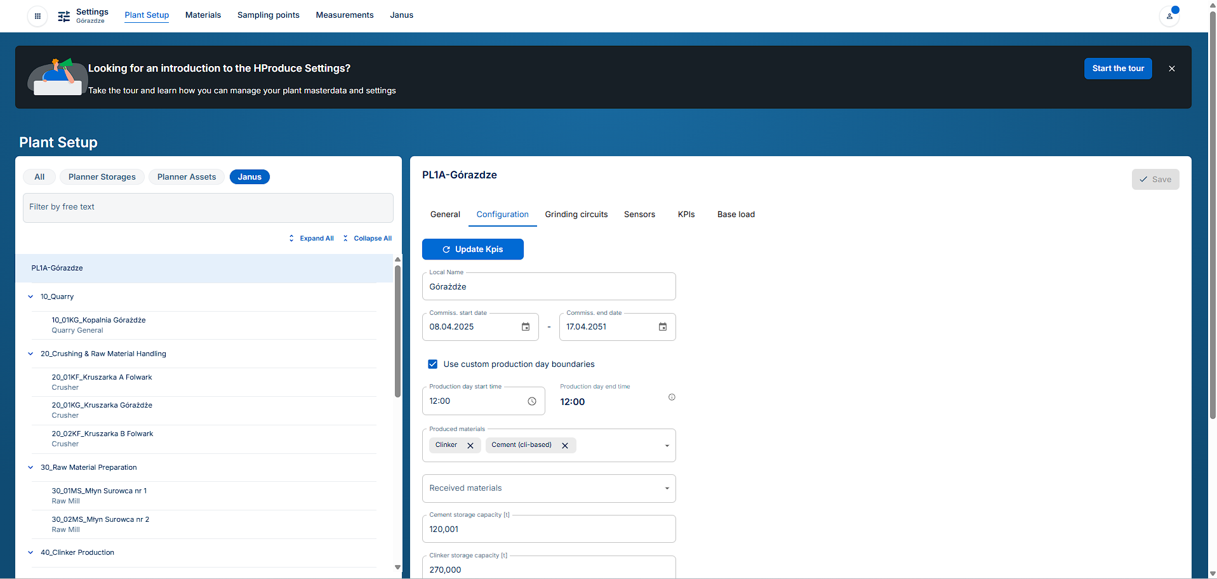
Task: Open the apps grid launcher icon
Action: coord(37,16)
